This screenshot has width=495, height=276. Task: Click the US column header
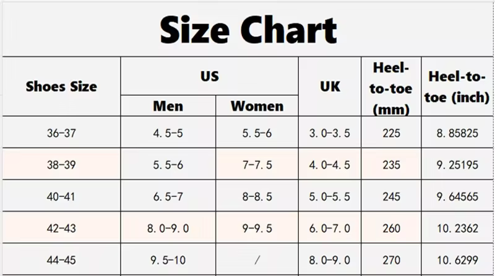pos(210,77)
